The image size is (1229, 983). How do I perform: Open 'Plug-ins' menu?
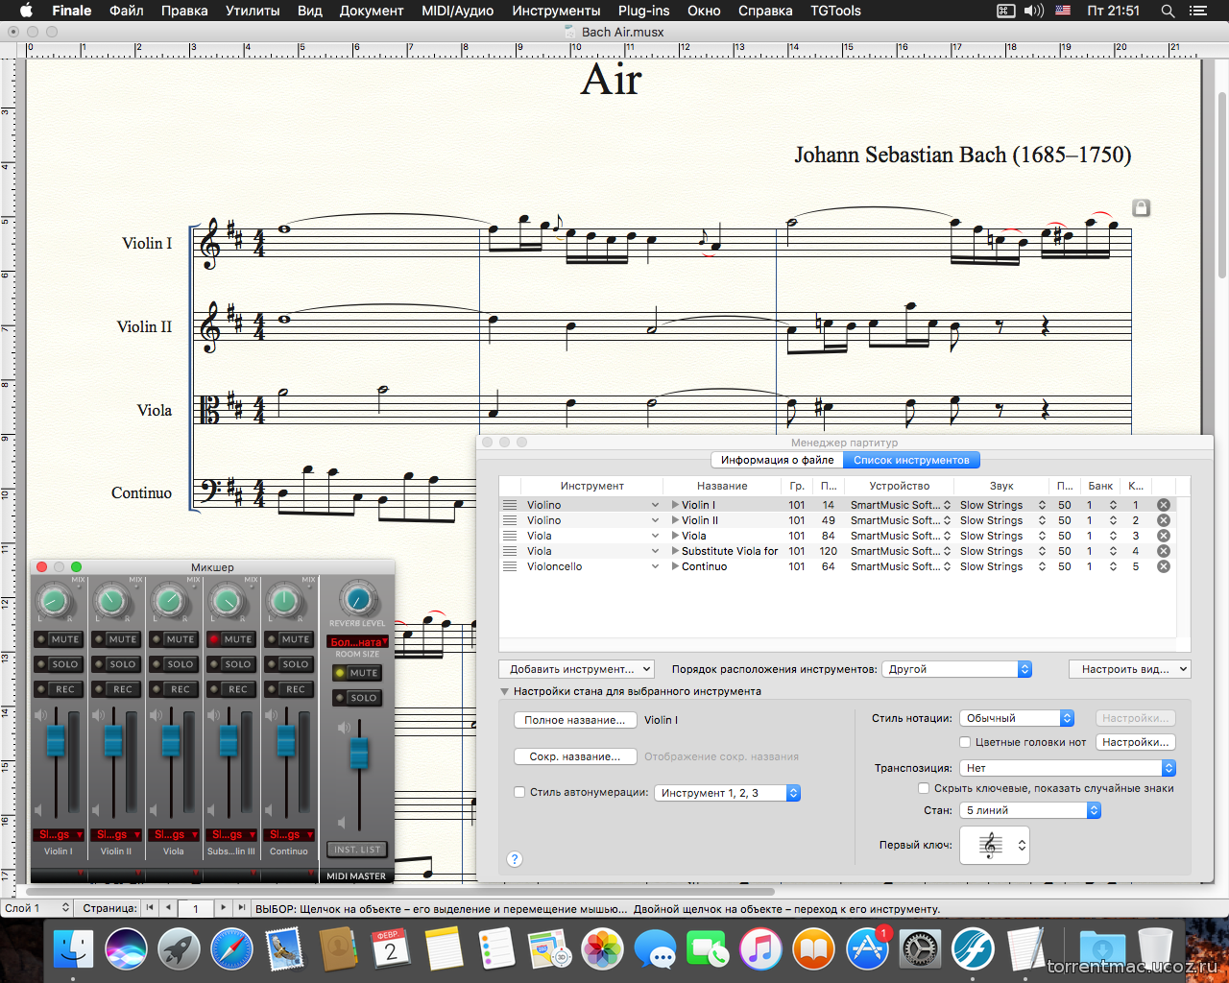pos(644,11)
